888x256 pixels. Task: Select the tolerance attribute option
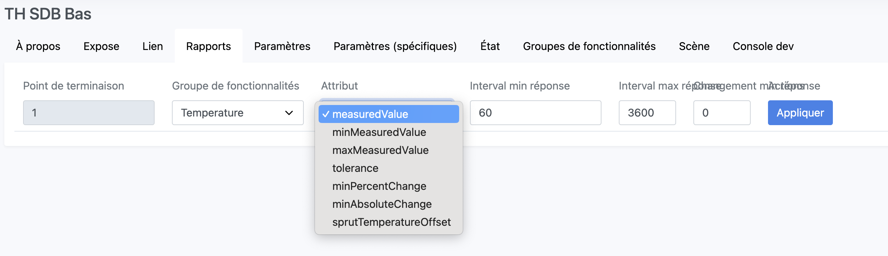[x=355, y=168]
